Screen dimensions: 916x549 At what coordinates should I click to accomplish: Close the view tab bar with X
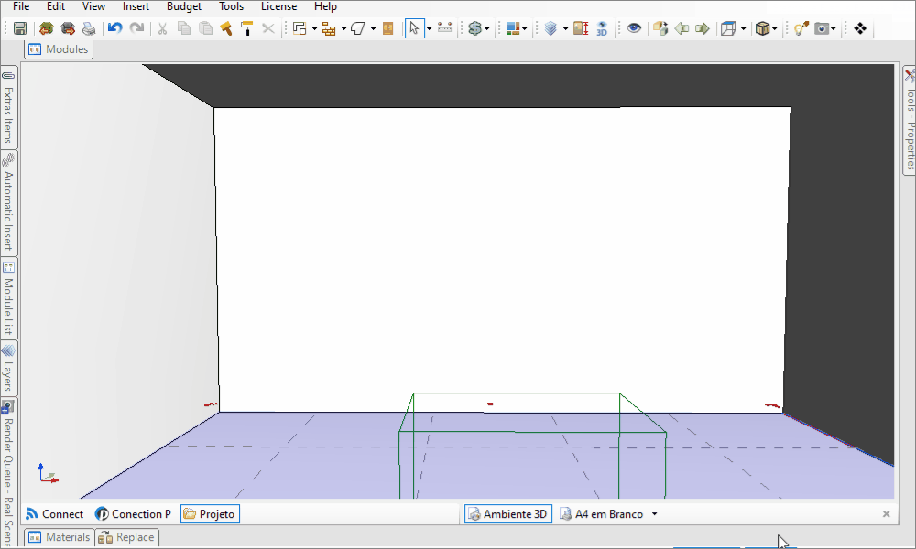pyautogui.click(x=886, y=514)
